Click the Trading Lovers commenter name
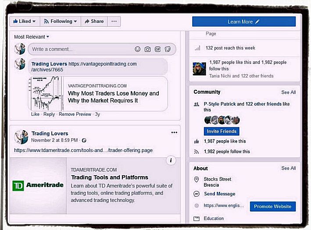311x230 pixels. click(49, 64)
